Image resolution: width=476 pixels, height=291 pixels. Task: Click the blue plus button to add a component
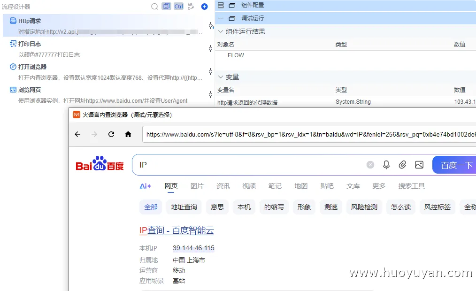pyautogui.click(x=204, y=7)
